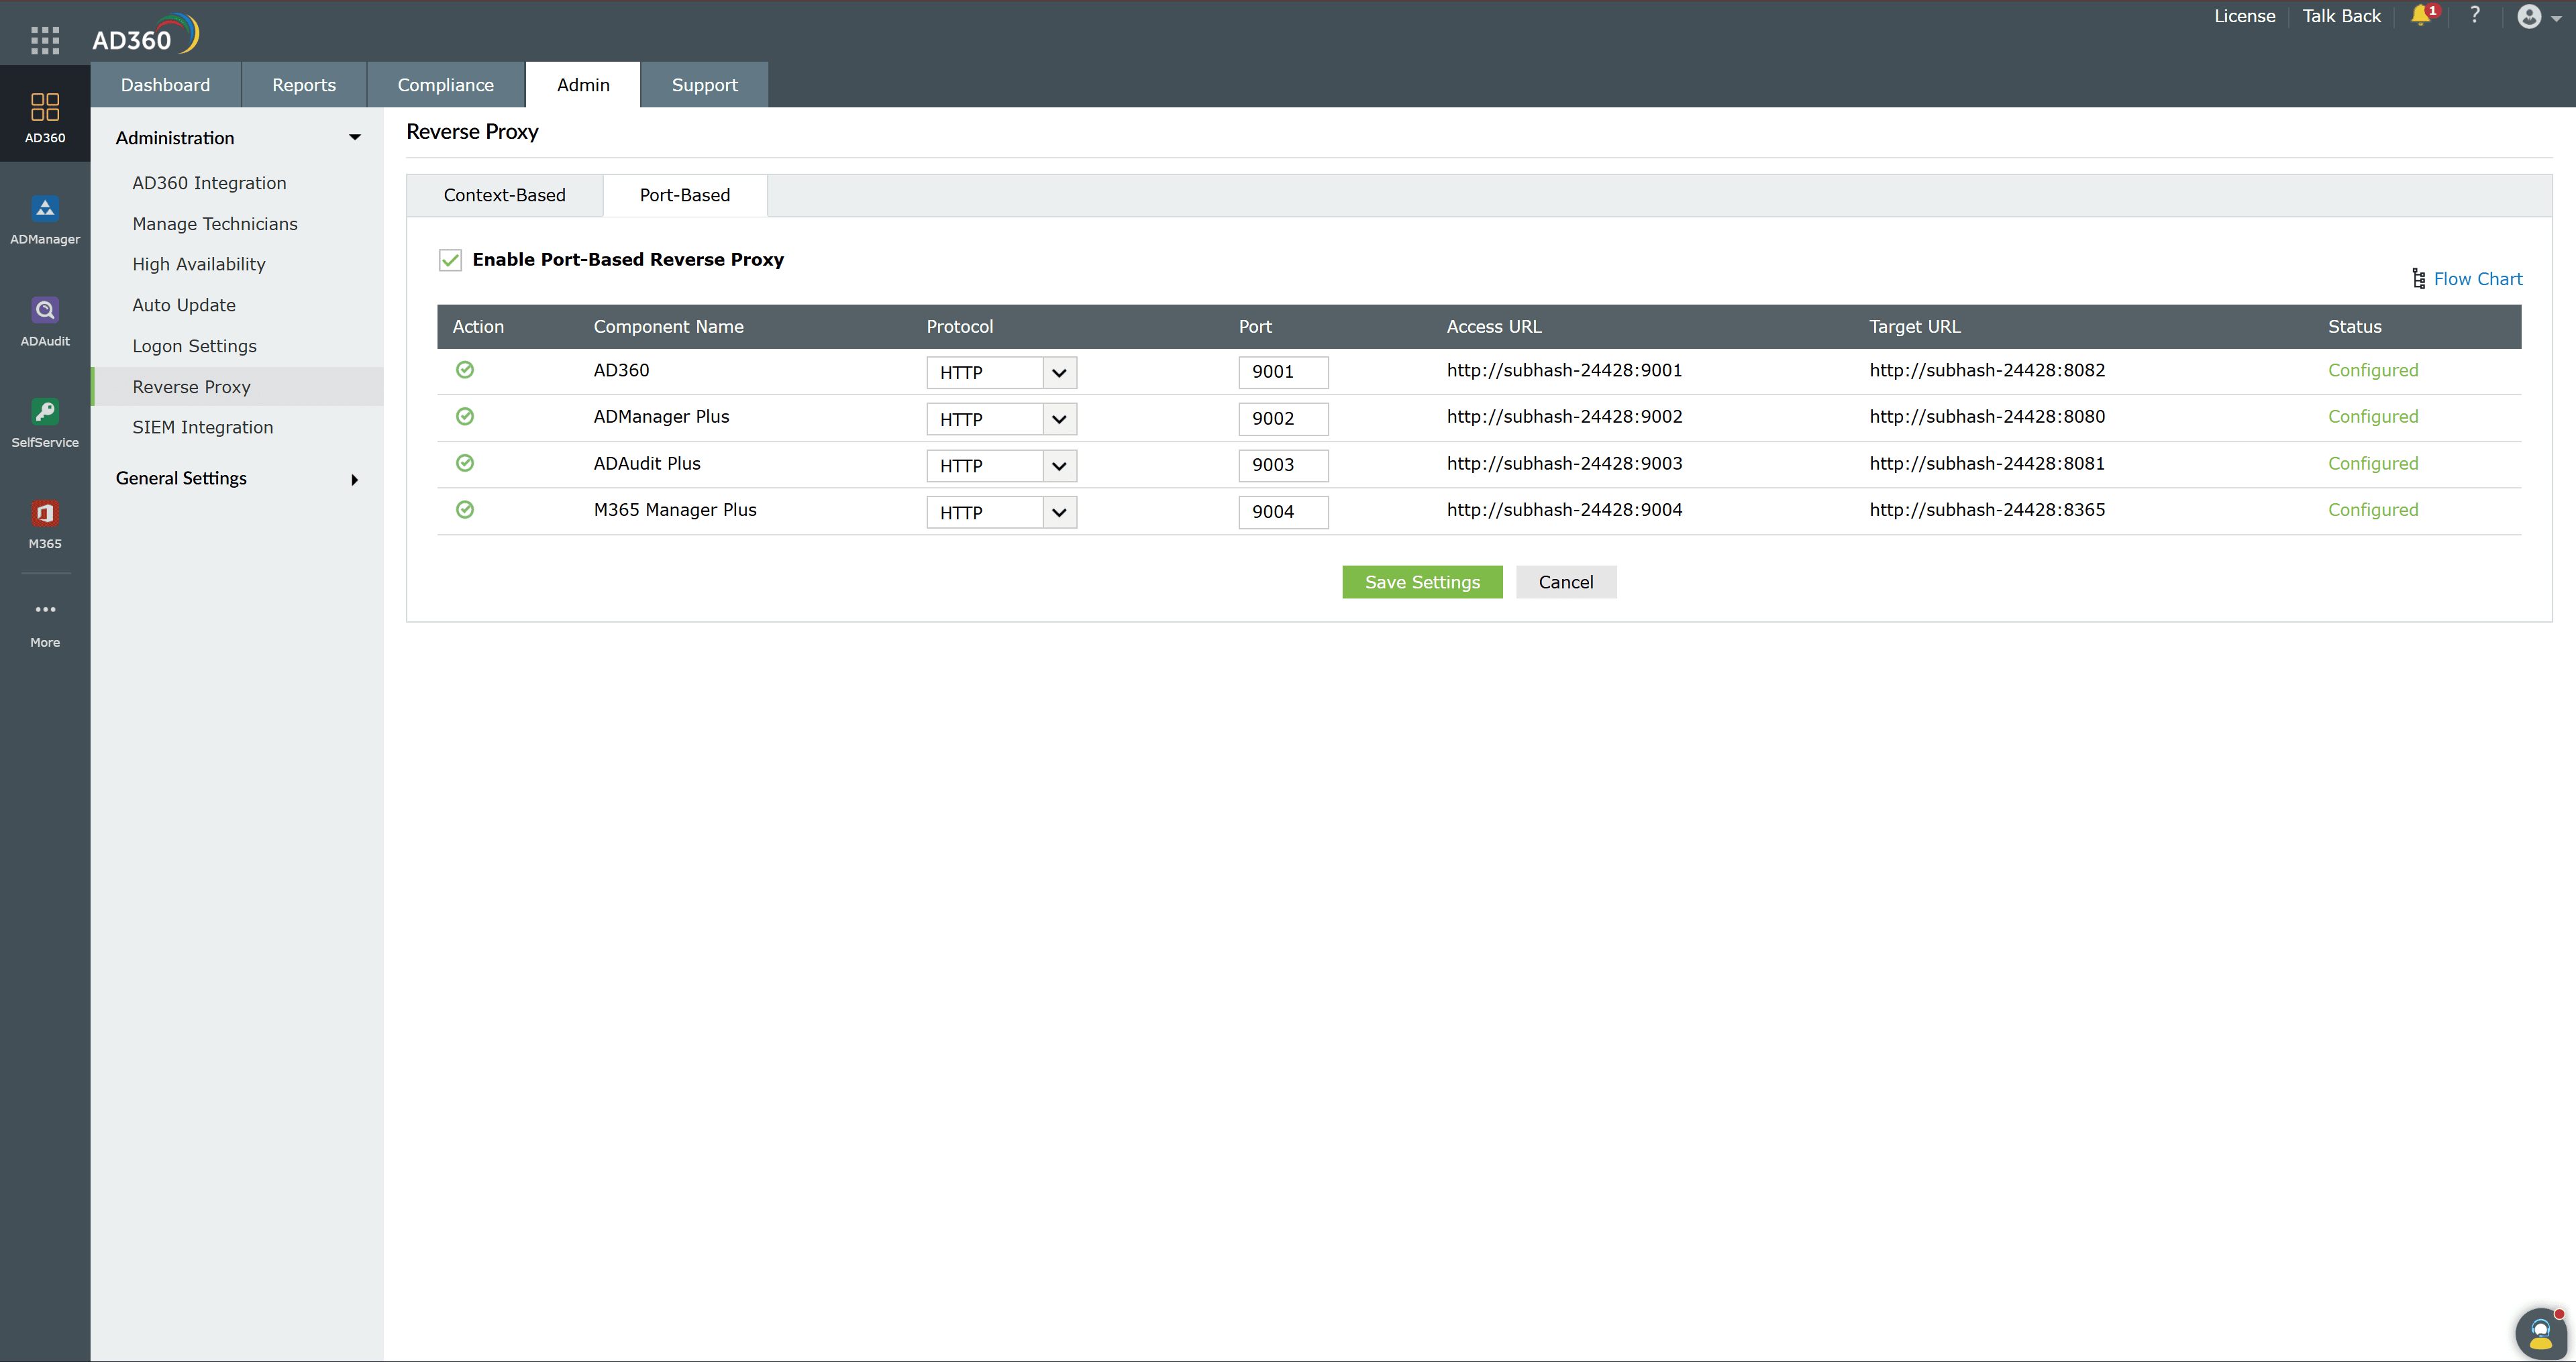Click the Component Name column header
The height and width of the screenshot is (1362, 2576).
pyautogui.click(x=668, y=327)
